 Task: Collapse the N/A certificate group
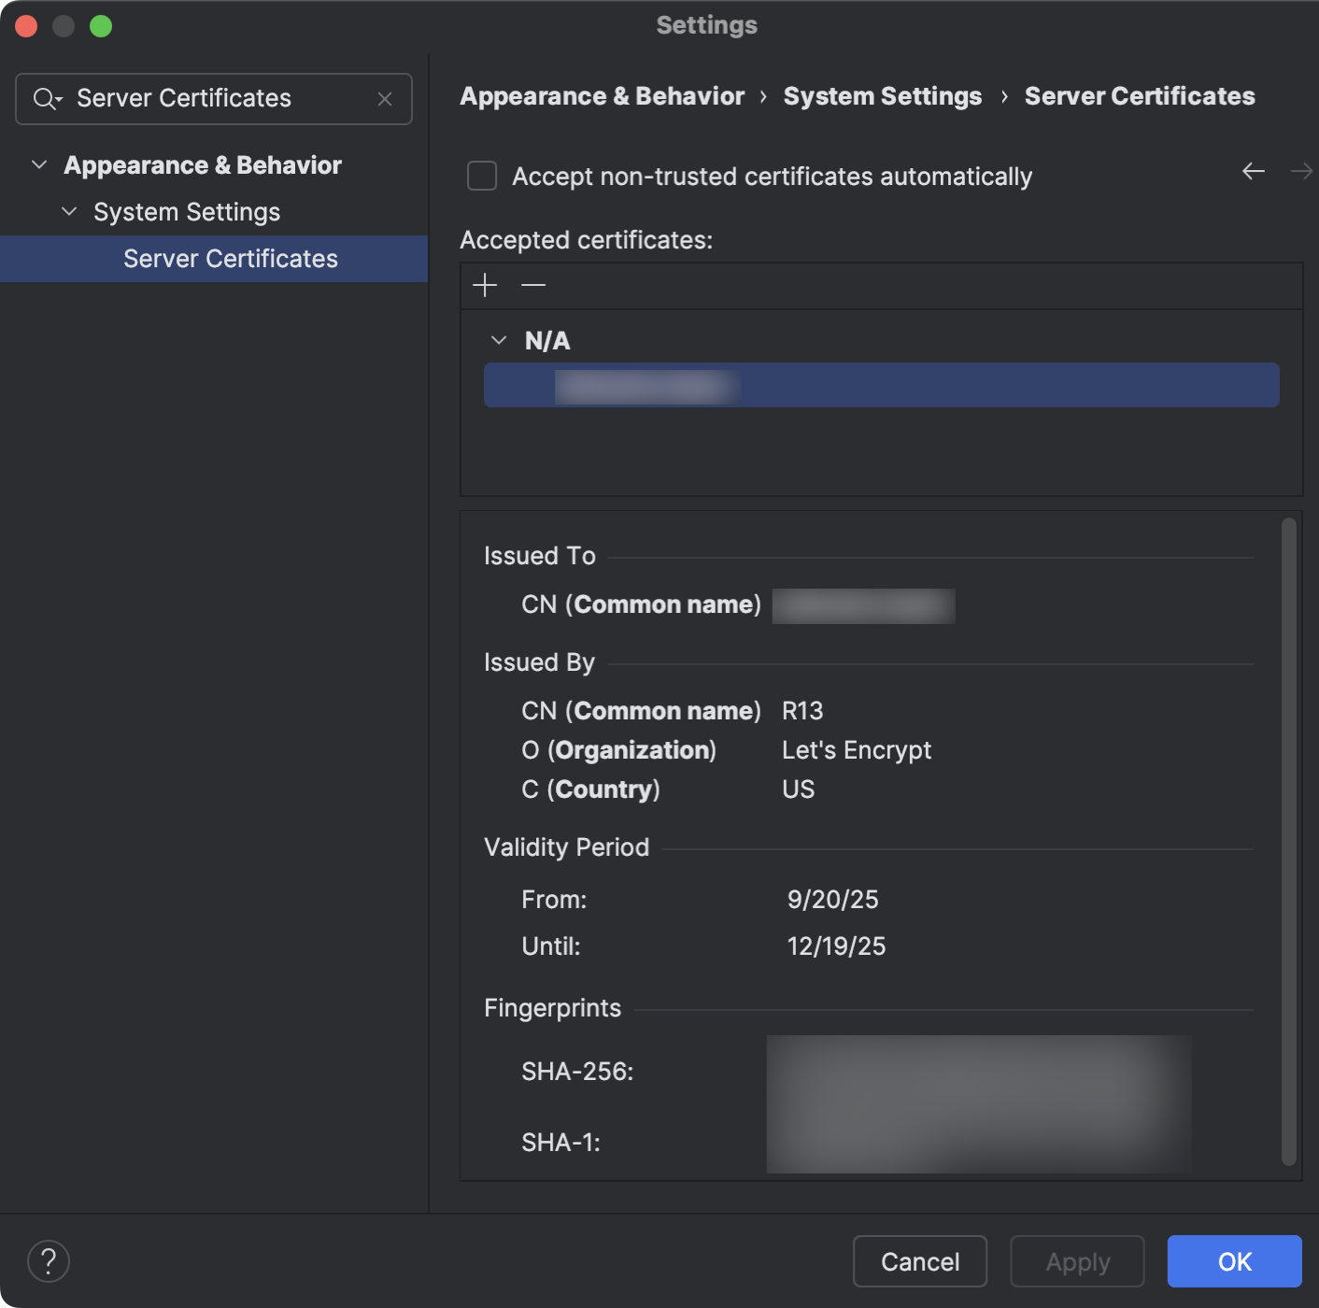coord(498,340)
